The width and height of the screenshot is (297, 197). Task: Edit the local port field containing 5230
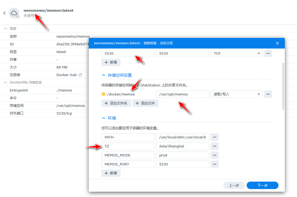[x=128, y=54]
